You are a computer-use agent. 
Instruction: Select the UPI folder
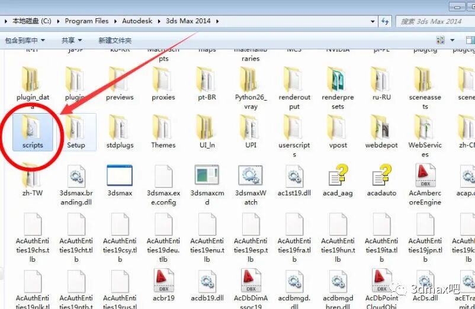click(251, 132)
